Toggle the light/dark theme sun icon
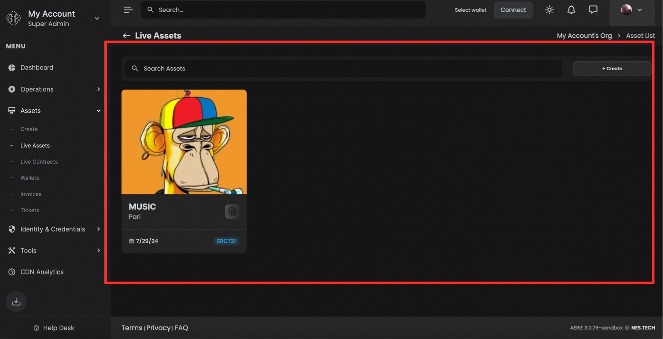This screenshot has width=663, height=339. coord(549,10)
